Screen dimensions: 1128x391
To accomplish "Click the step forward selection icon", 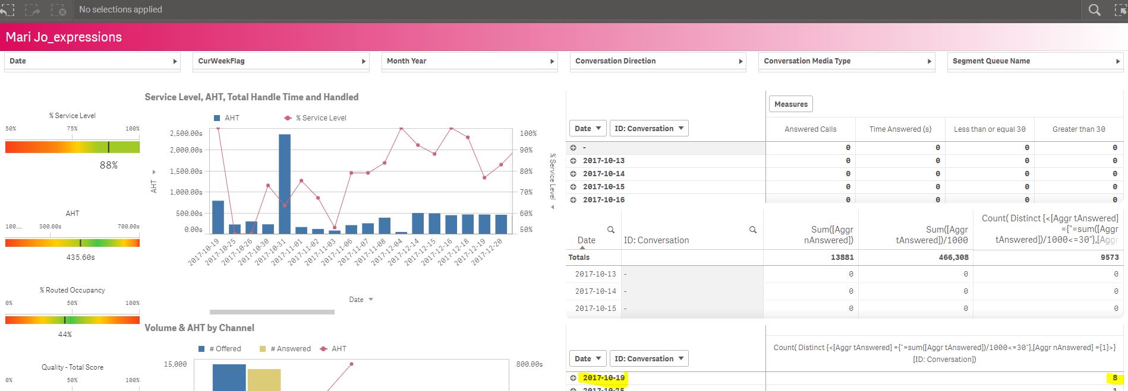I will point(33,9).
